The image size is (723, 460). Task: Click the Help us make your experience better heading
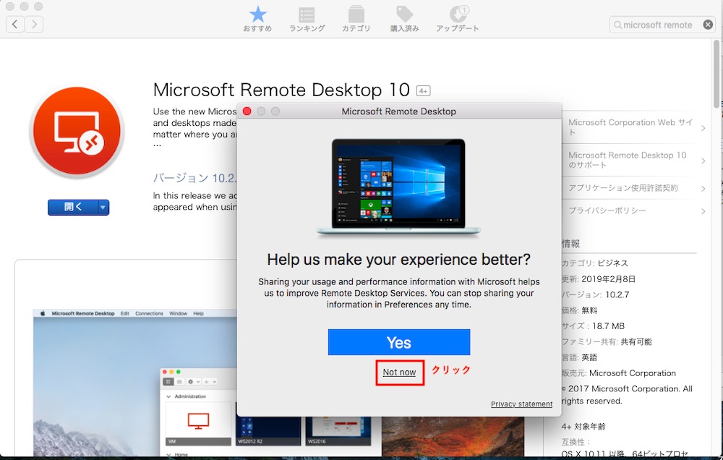click(x=399, y=260)
